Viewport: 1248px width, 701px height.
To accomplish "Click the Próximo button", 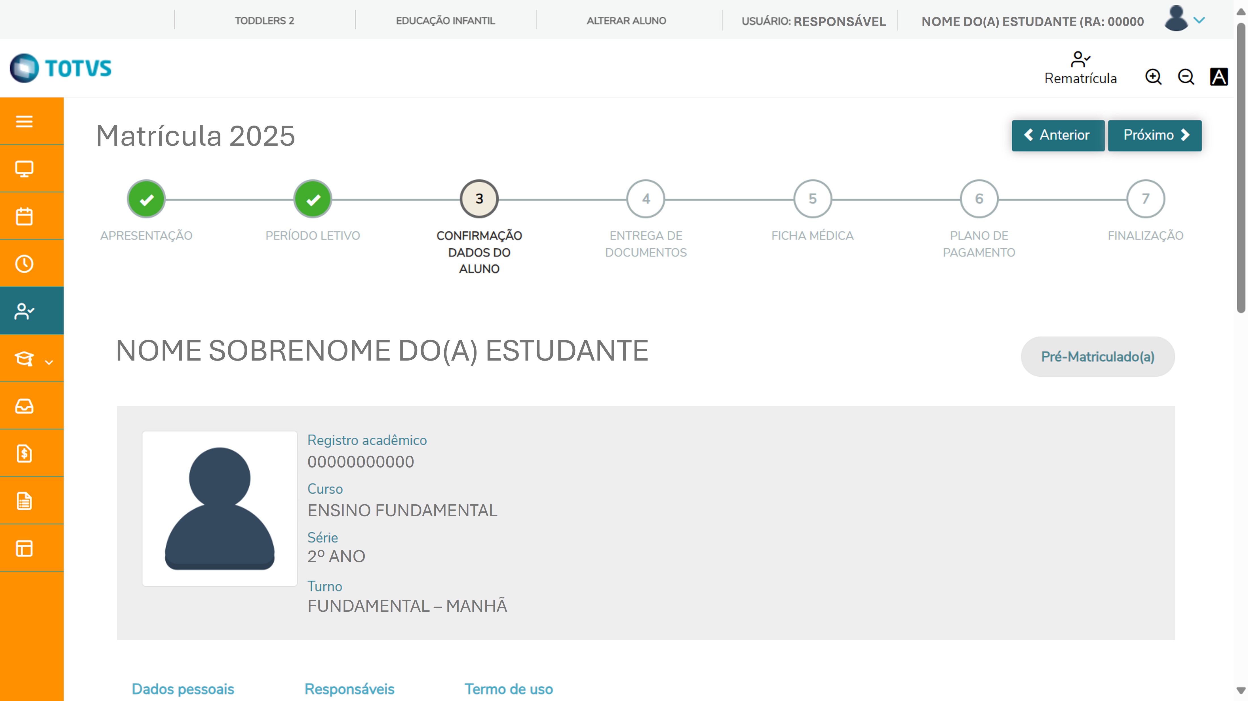I will tap(1154, 135).
